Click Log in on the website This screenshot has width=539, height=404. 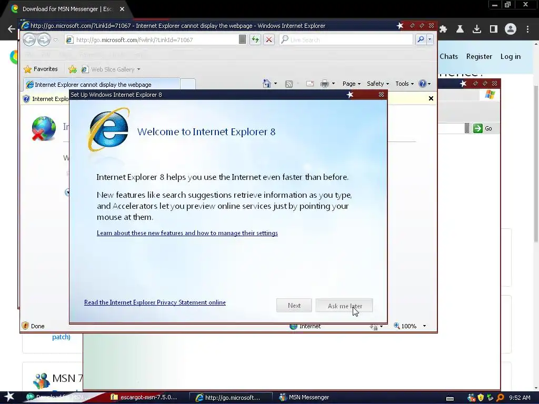click(x=511, y=56)
